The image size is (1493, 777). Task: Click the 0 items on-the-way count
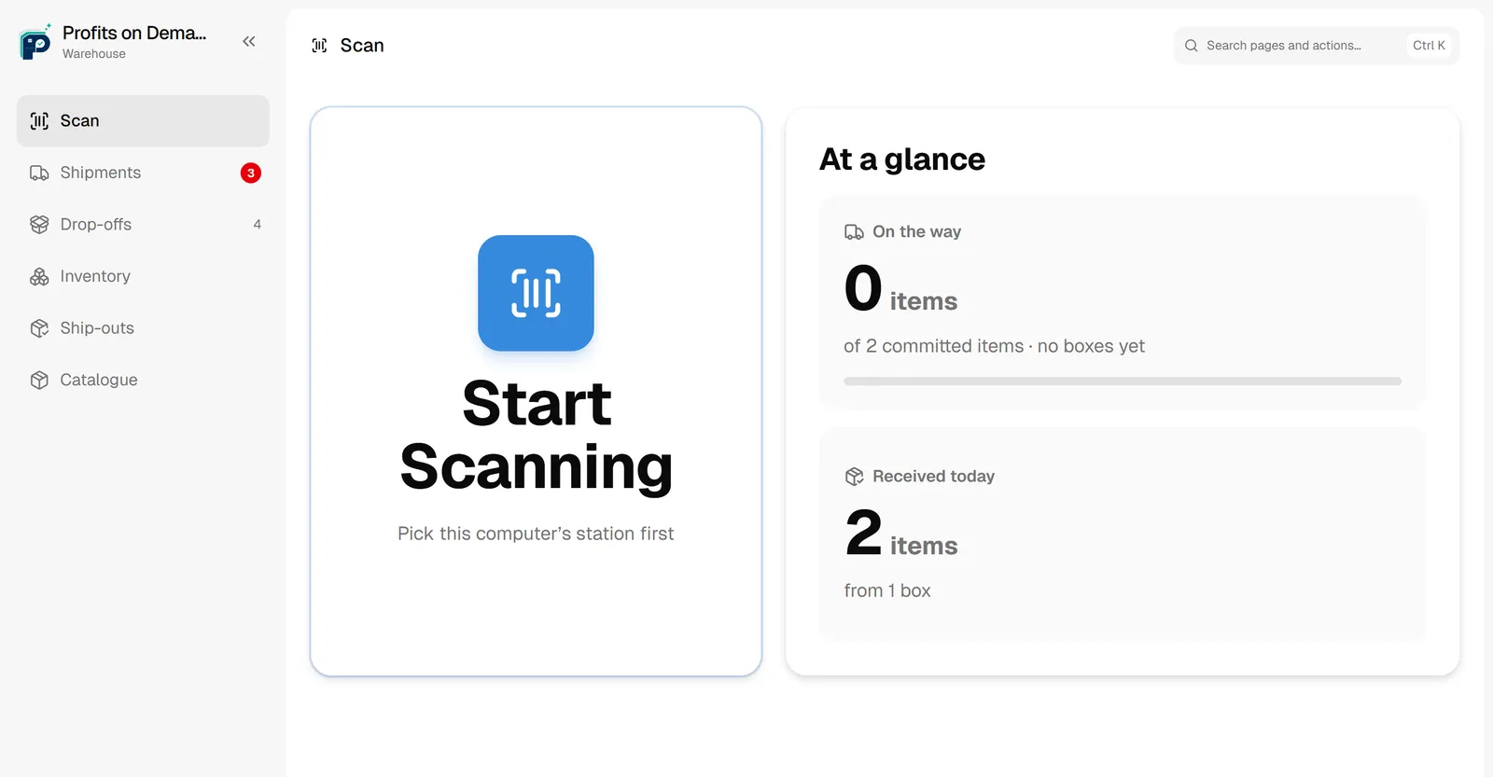pos(900,289)
